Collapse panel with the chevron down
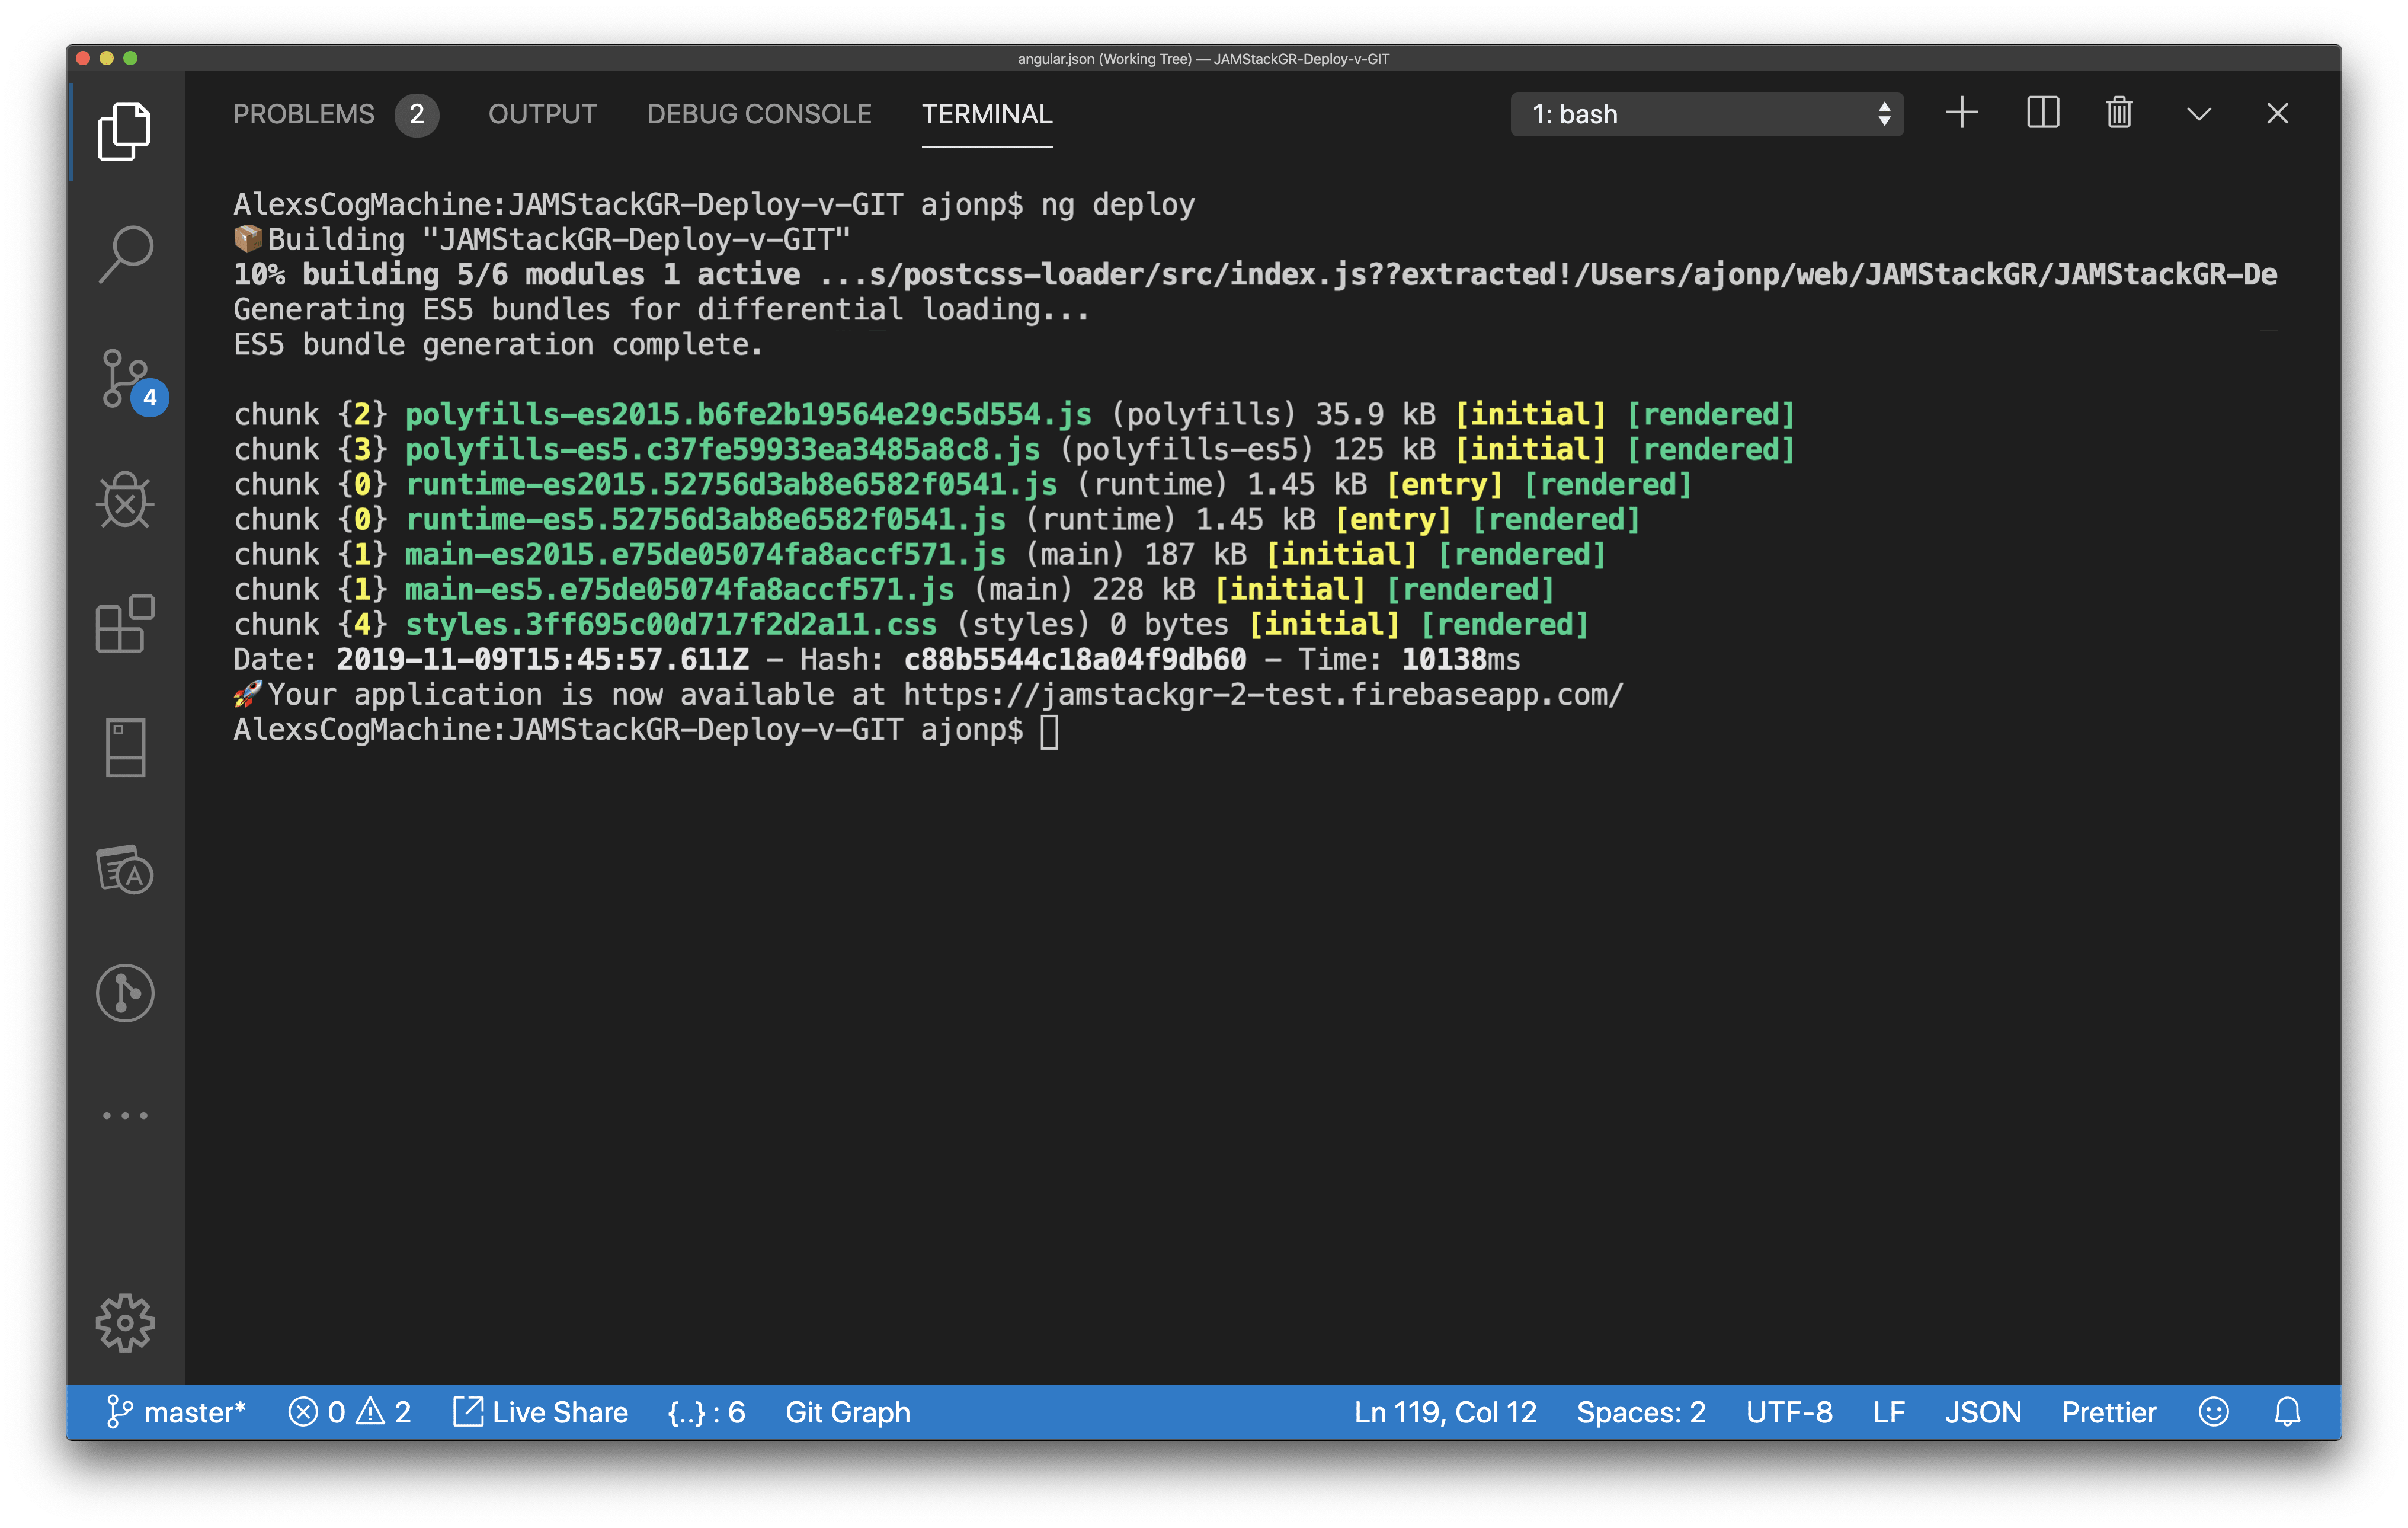2408x1528 pixels. pyautogui.click(x=2198, y=114)
